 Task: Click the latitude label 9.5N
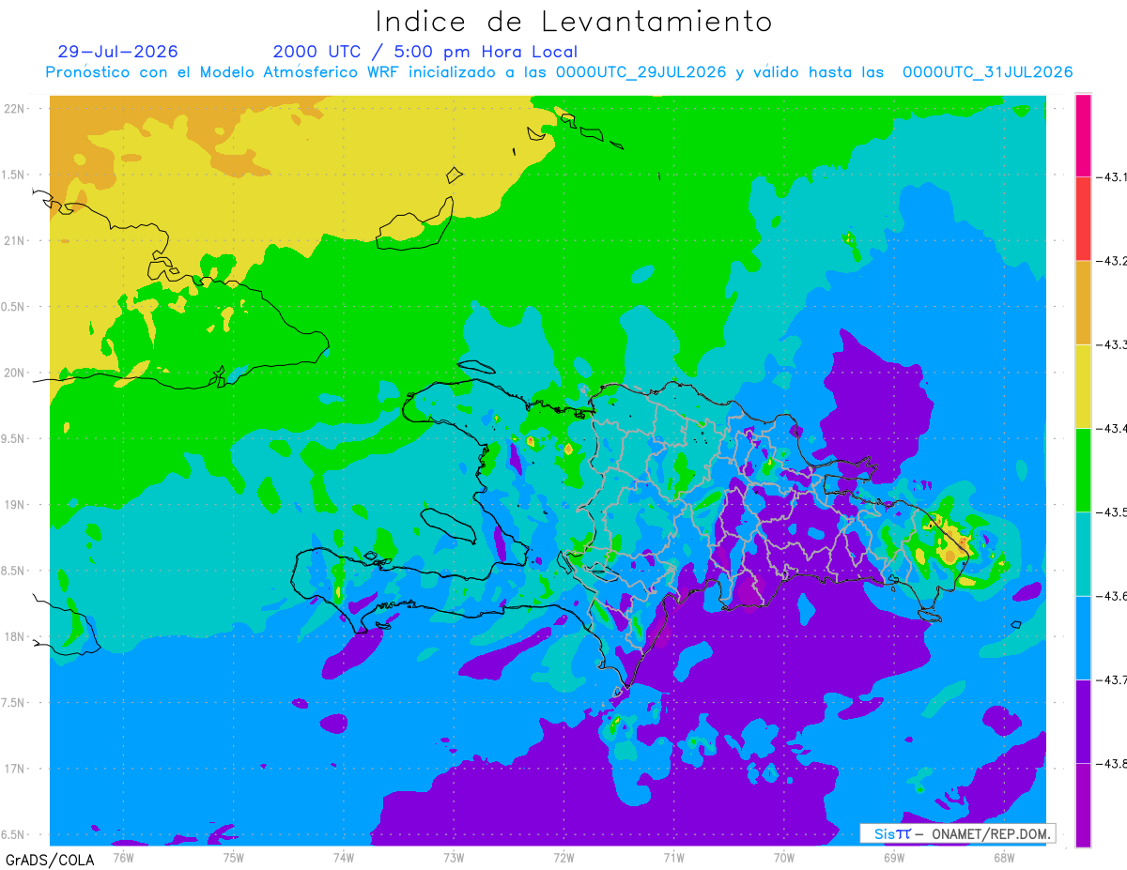(x=13, y=439)
